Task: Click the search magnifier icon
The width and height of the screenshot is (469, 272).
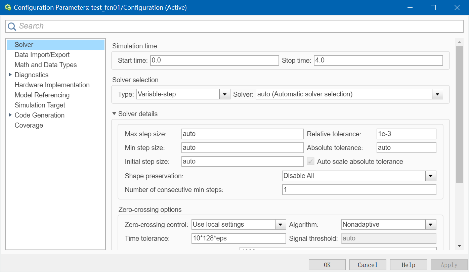Action: (12, 26)
